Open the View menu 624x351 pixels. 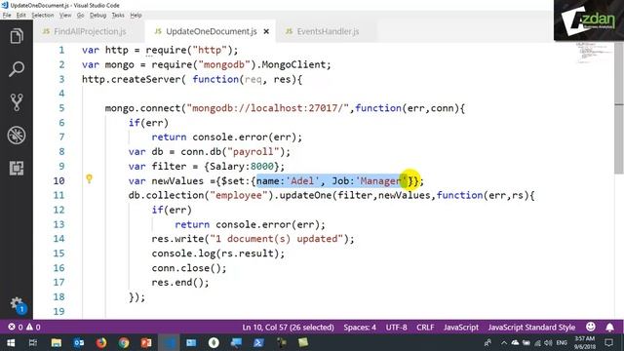[x=65, y=16]
